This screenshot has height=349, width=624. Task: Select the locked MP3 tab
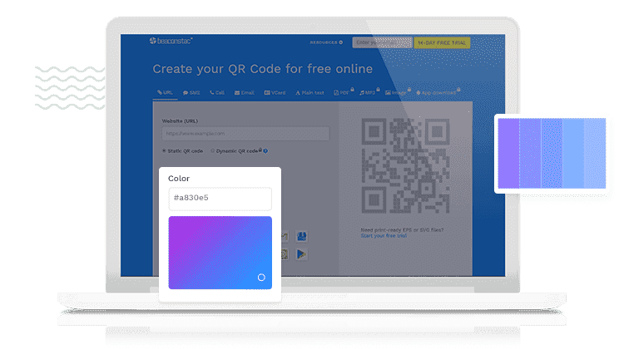pos(369,92)
